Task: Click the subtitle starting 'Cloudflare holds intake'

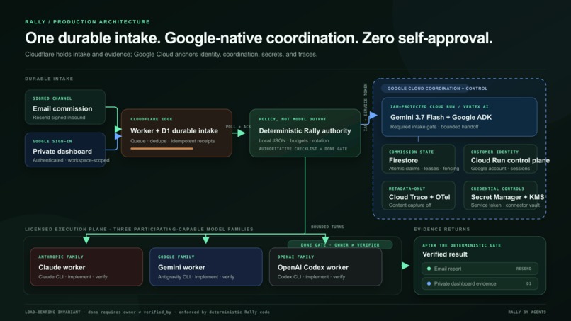Action: point(171,55)
